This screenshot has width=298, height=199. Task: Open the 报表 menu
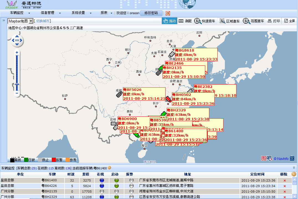point(106,13)
